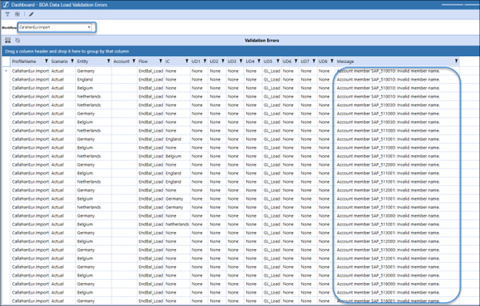The image size is (480, 306).
Task: Click England in IC column for Germany row
Action: click(x=173, y=139)
